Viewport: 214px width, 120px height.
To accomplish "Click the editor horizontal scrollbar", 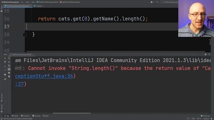I will point(116,52).
